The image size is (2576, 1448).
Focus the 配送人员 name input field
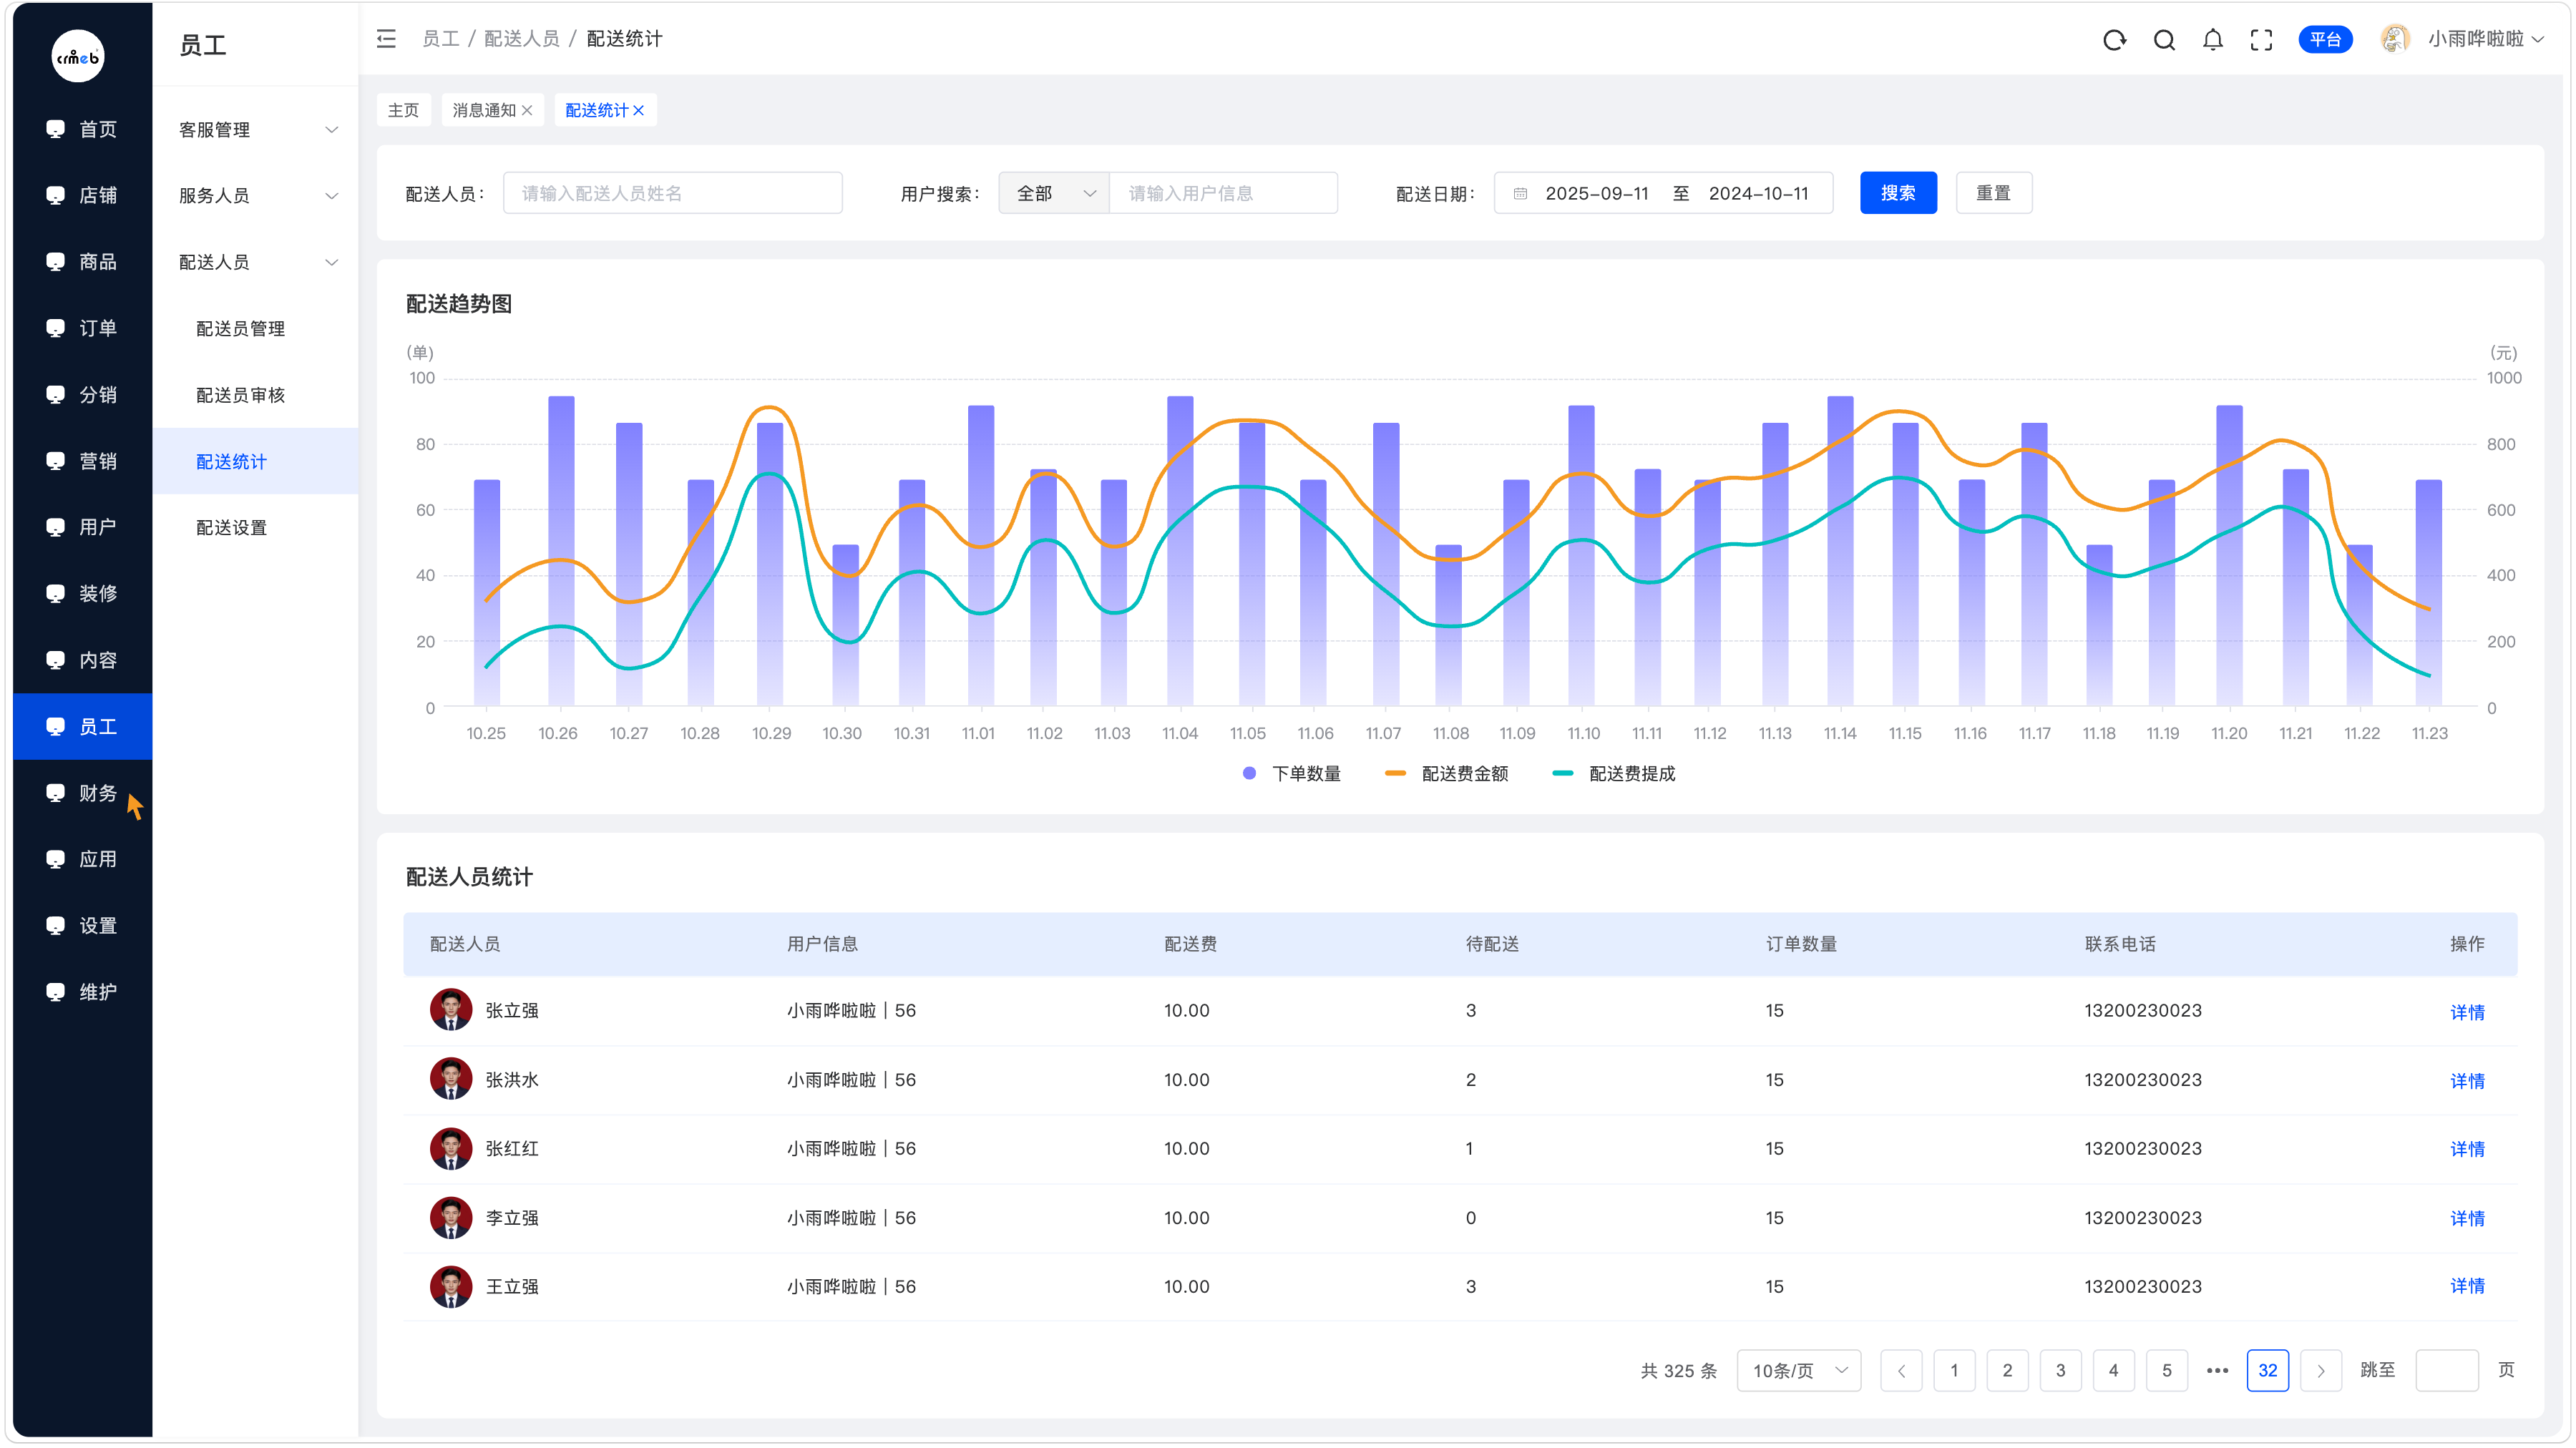pyautogui.click(x=673, y=193)
